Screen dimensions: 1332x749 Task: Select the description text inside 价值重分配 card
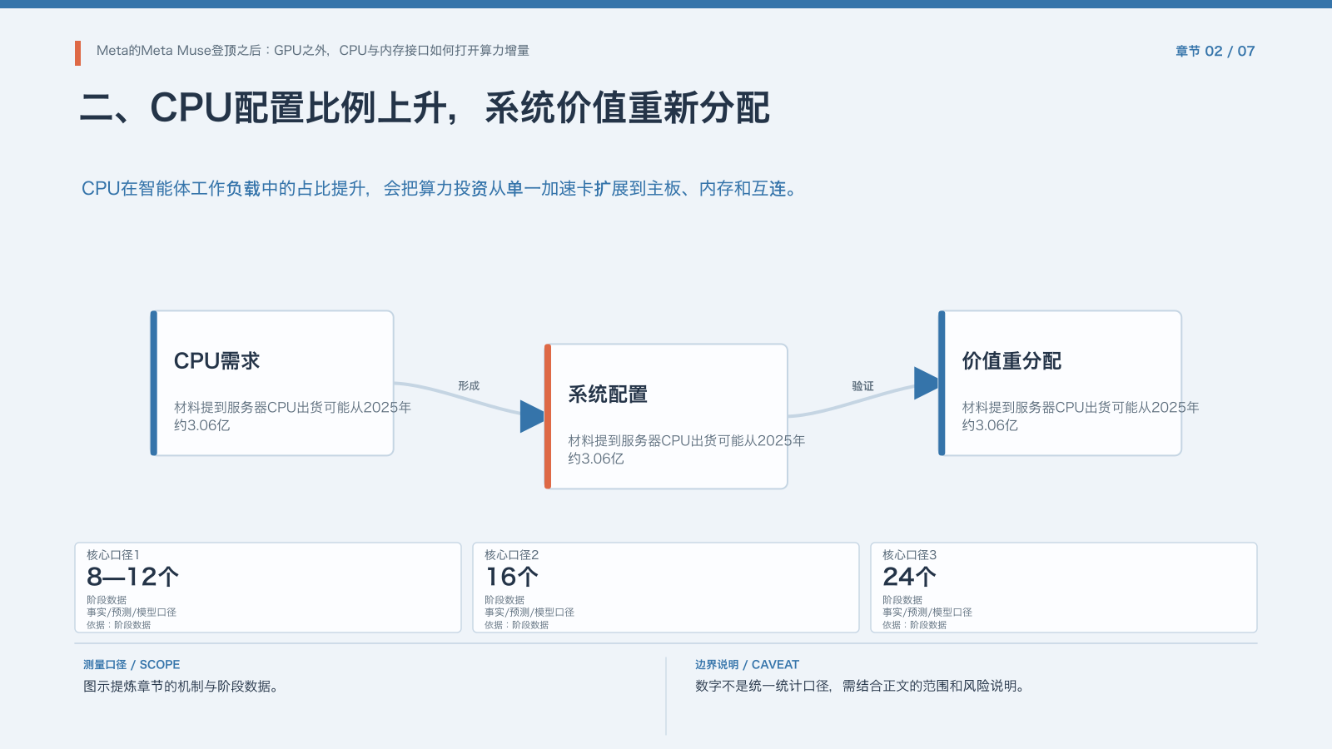pyautogui.click(x=1081, y=416)
